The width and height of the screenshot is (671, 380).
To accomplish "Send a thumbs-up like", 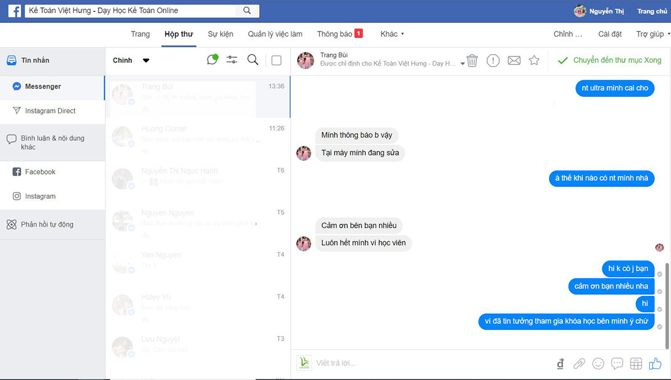I will [655, 364].
